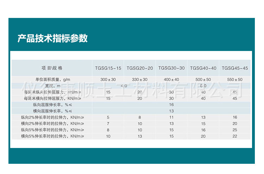
Task: Click the value 400±40
Action: tap(171, 79)
